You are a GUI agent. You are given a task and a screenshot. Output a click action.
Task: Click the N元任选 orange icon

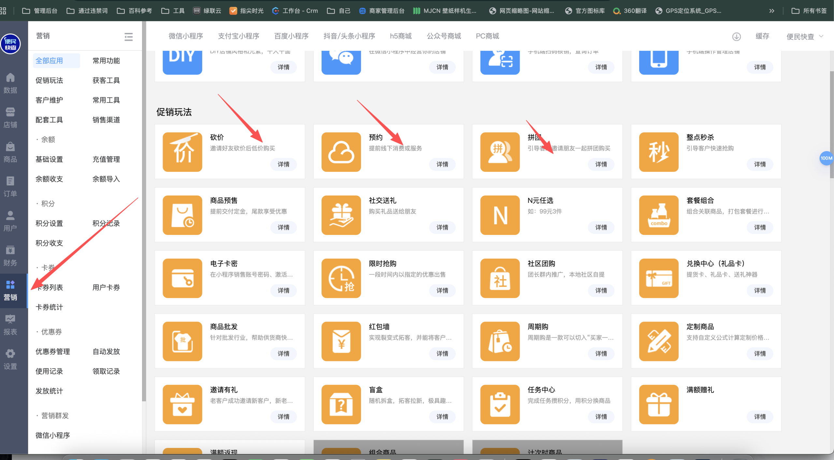(500, 215)
